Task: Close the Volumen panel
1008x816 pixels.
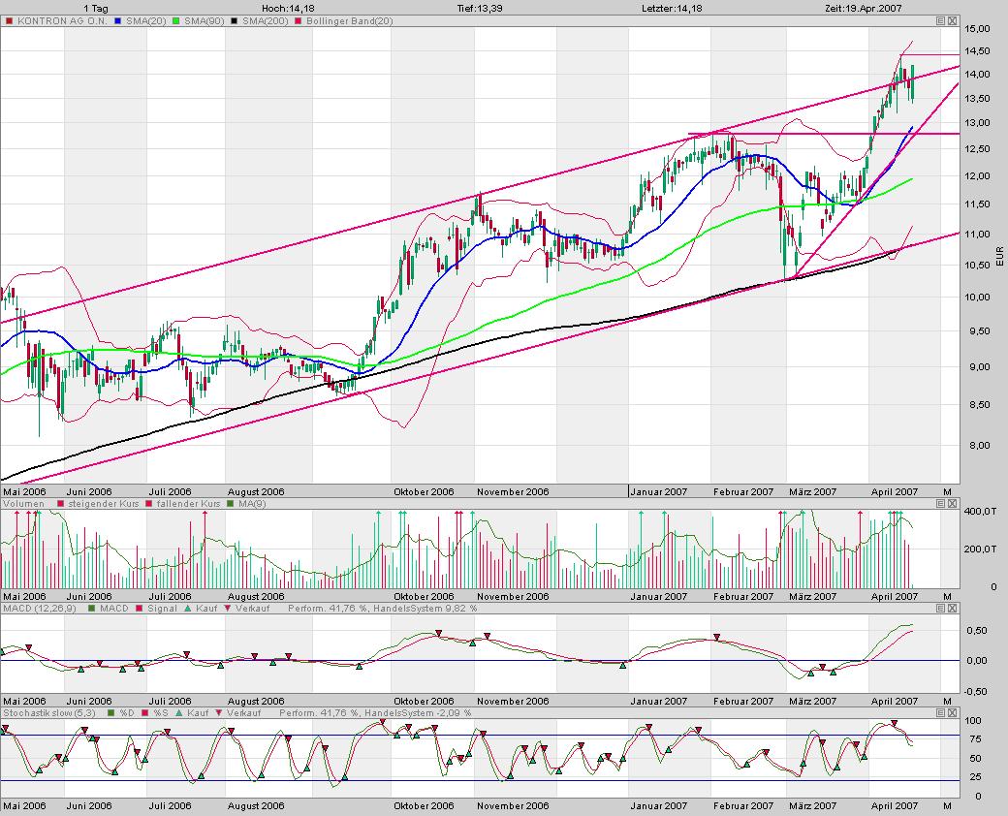Action: point(952,504)
